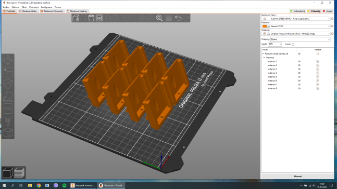The width and height of the screenshot is (337, 189).
Task: Open the Konfigurace menu
Action: click(x=46, y=7)
